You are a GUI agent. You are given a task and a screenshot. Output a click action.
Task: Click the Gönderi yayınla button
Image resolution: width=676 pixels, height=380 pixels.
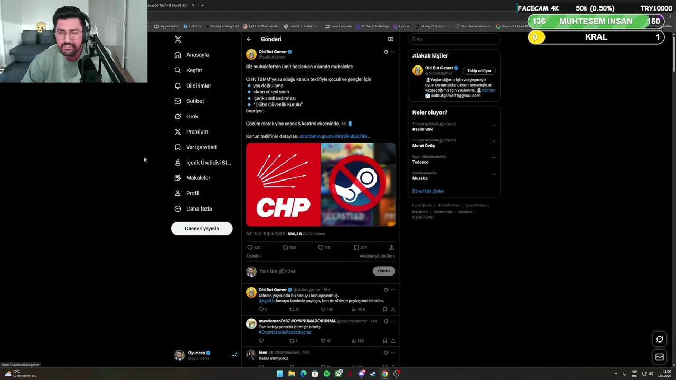pos(202,229)
